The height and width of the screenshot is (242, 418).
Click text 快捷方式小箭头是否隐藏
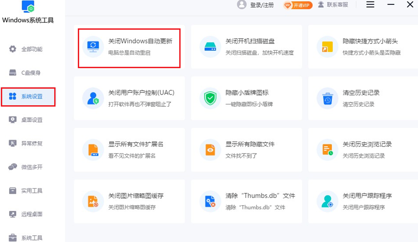[372, 53]
